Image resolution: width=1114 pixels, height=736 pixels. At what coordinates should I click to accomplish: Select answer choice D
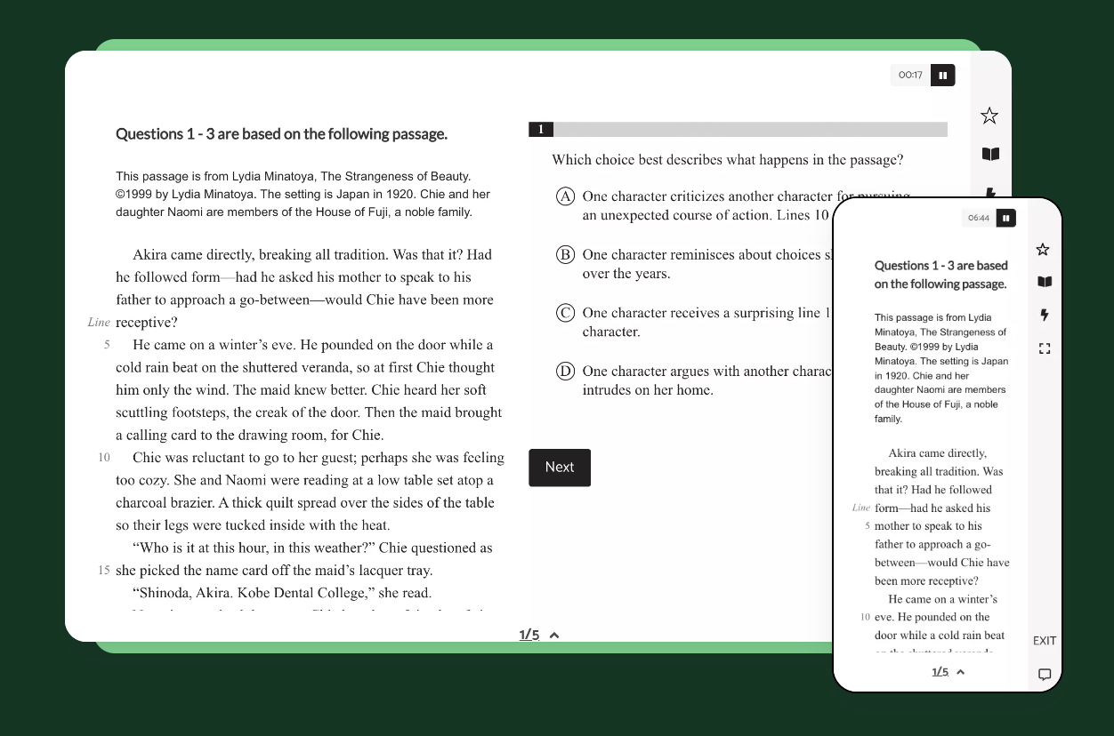(x=565, y=372)
